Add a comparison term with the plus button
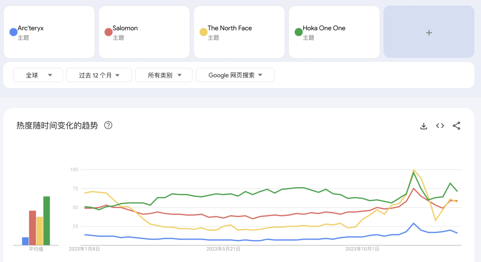 tap(429, 32)
